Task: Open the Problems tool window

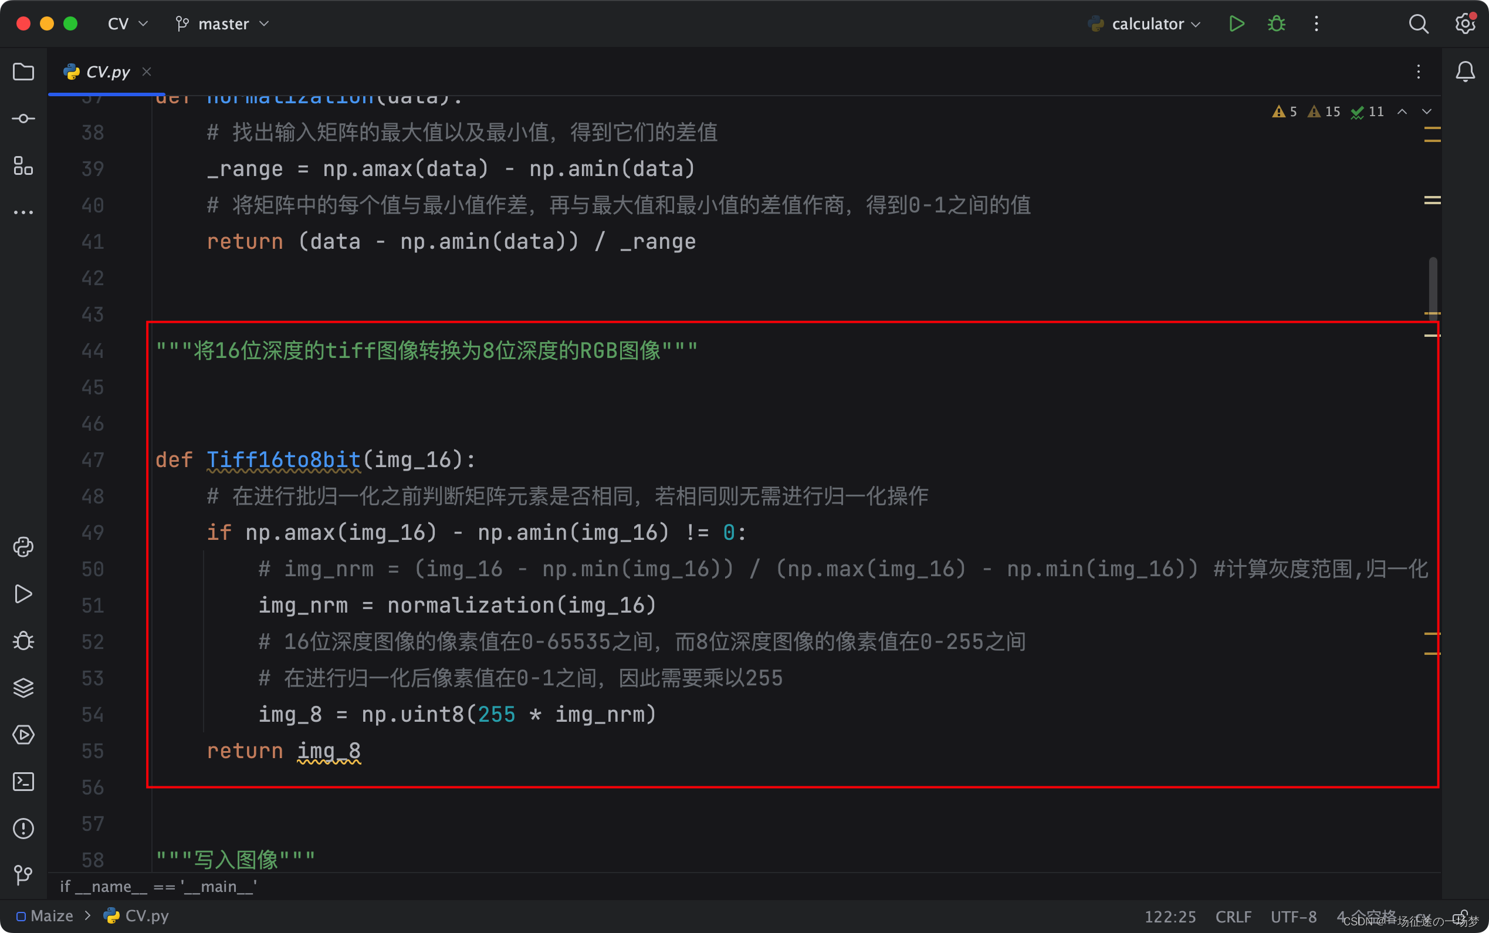Action: [23, 828]
